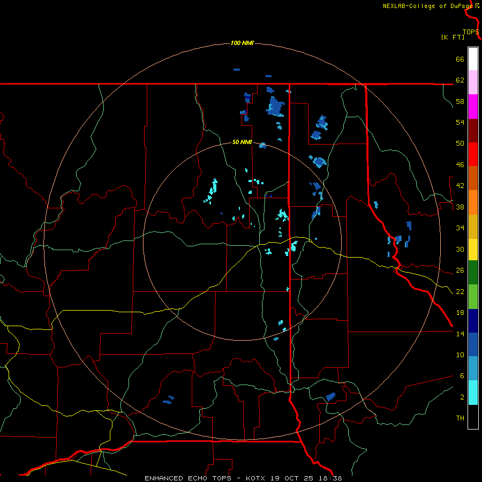The width and height of the screenshot is (482, 482).
Task: Select the cyan legend swatch near 2
Action: [473, 393]
